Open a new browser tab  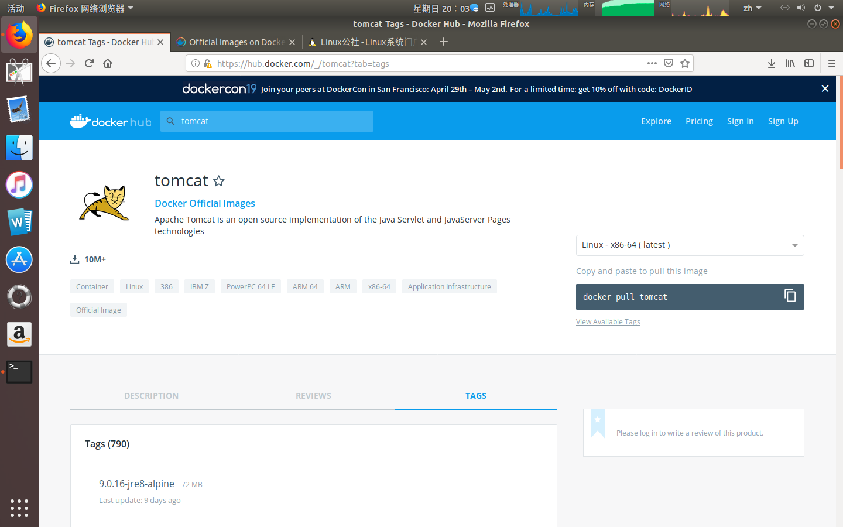[x=444, y=42]
